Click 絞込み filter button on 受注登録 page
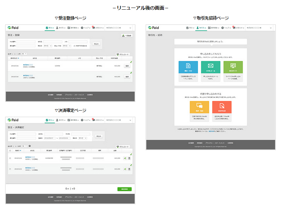This screenshot has height=208, width=282. (96, 44)
